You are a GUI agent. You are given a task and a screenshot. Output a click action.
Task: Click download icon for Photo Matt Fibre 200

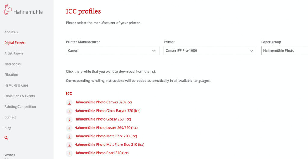(69, 136)
